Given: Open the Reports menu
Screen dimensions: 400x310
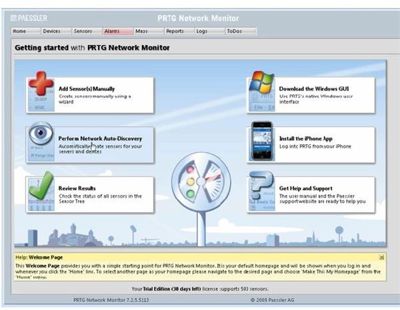Looking at the screenshot, I should (x=179, y=31).
